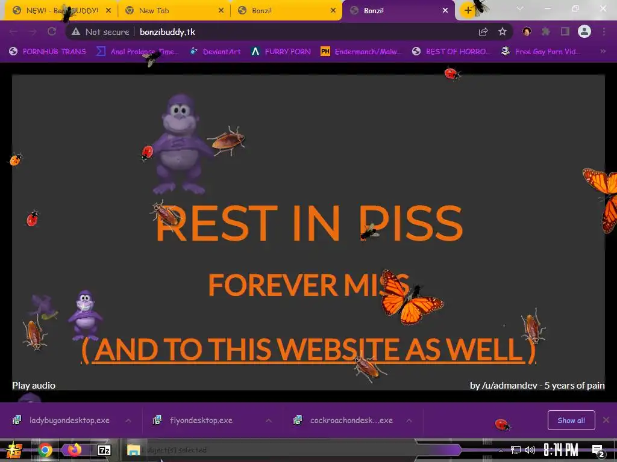617x462 pixels.
Task: Go forward to the next page
Action: tap(33, 32)
